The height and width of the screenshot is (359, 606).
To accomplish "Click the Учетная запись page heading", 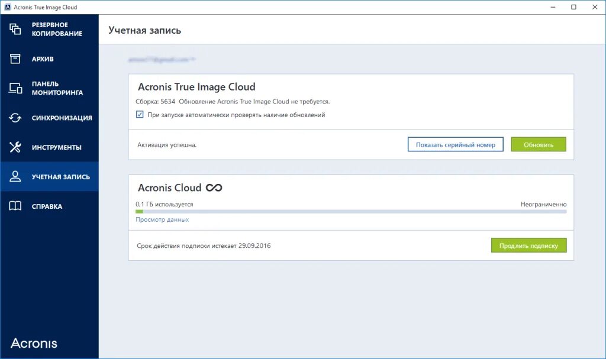I will coord(144,30).
